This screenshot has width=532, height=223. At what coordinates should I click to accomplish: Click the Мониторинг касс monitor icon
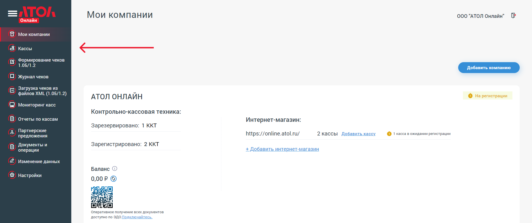tap(12, 105)
